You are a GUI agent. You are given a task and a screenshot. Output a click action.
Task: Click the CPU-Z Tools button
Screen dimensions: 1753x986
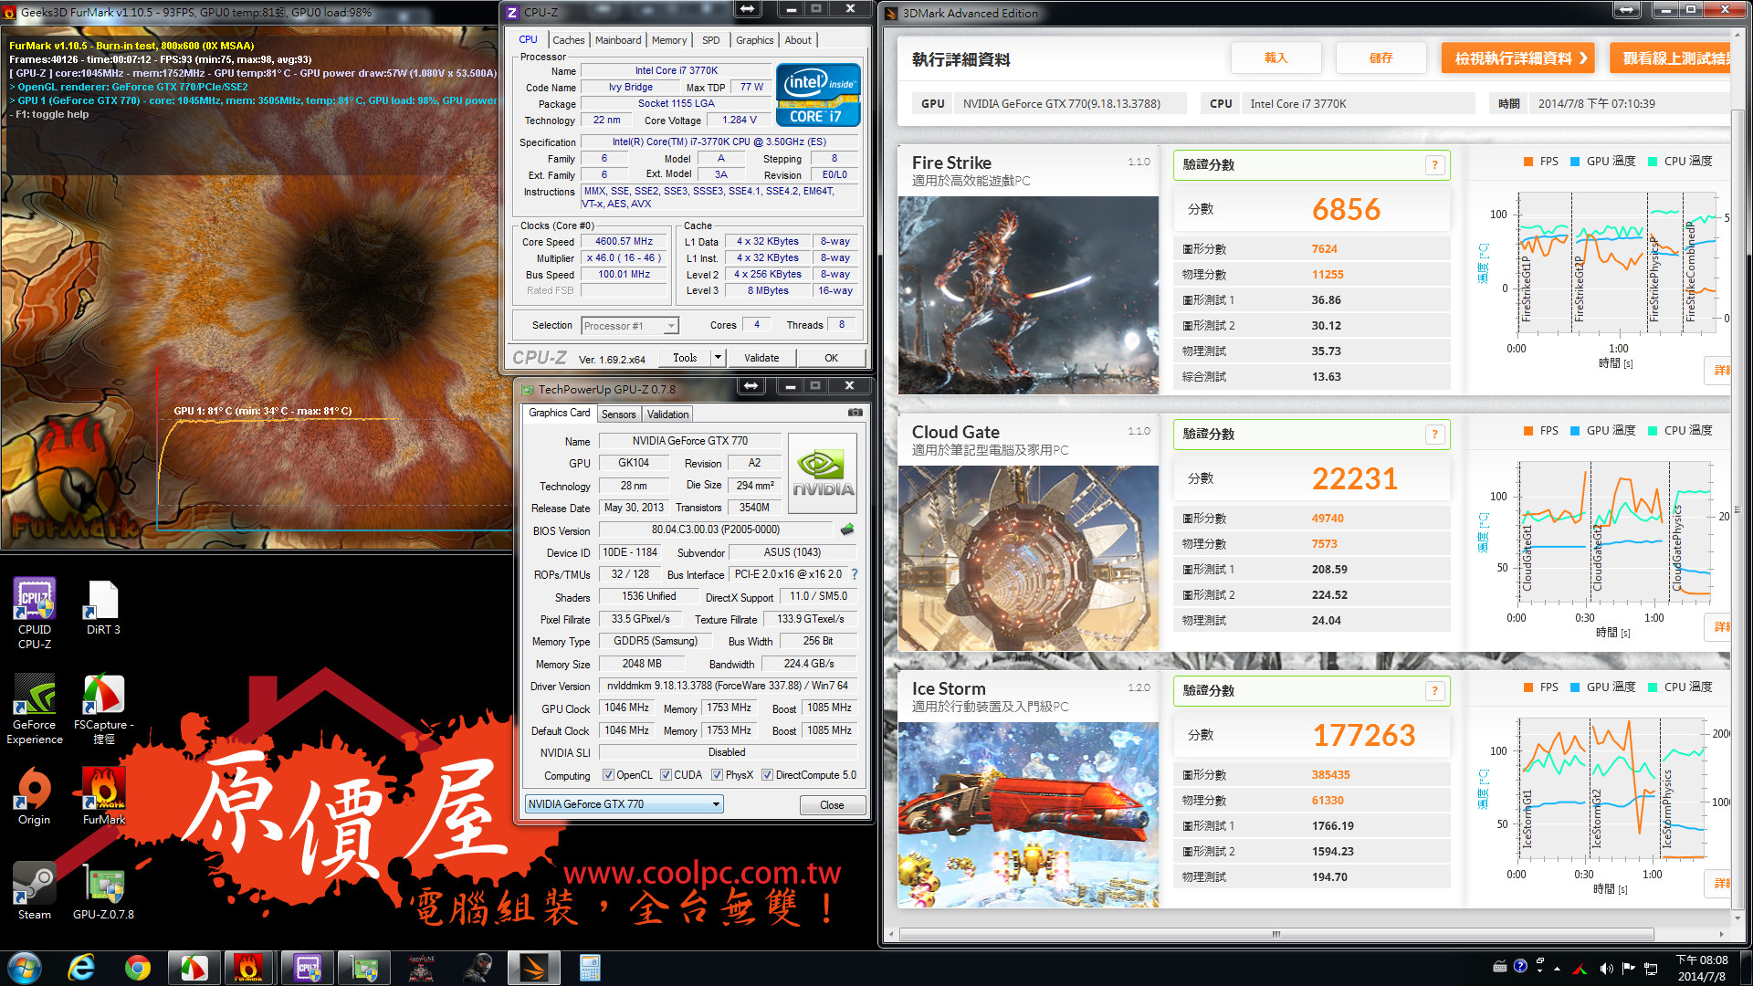coord(685,358)
